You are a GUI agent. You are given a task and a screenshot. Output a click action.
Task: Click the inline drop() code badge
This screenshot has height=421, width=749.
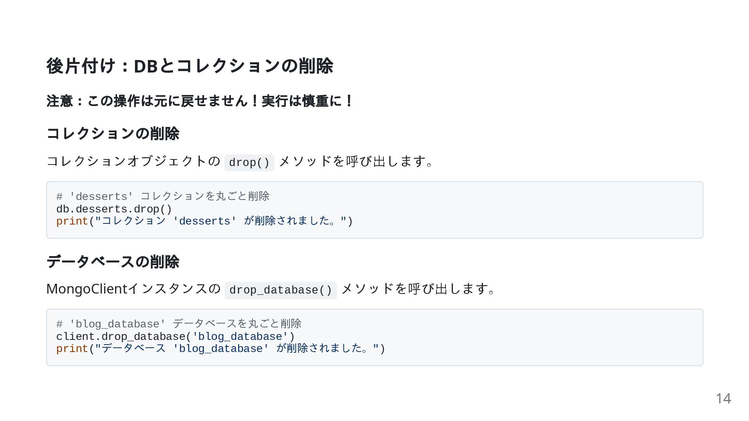coord(249,163)
